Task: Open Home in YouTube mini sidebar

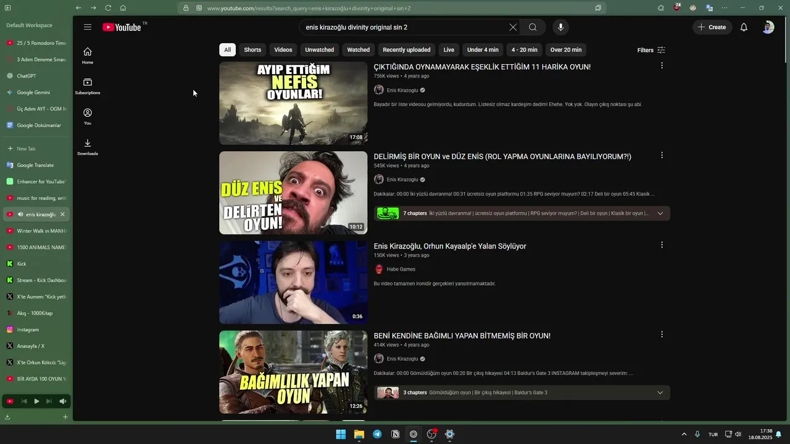Action: pyautogui.click(x=88, y=55)
